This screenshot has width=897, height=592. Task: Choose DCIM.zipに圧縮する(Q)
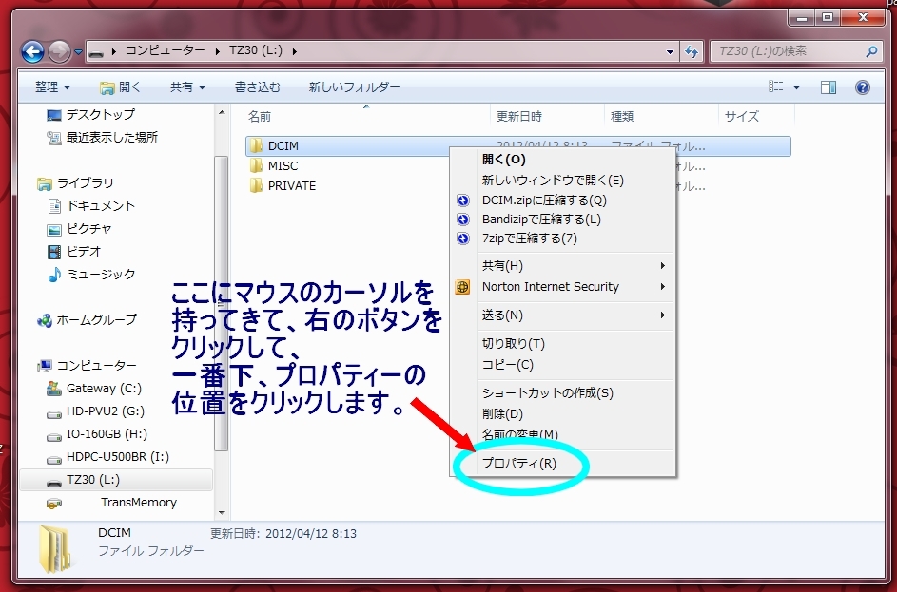[563, 201]
